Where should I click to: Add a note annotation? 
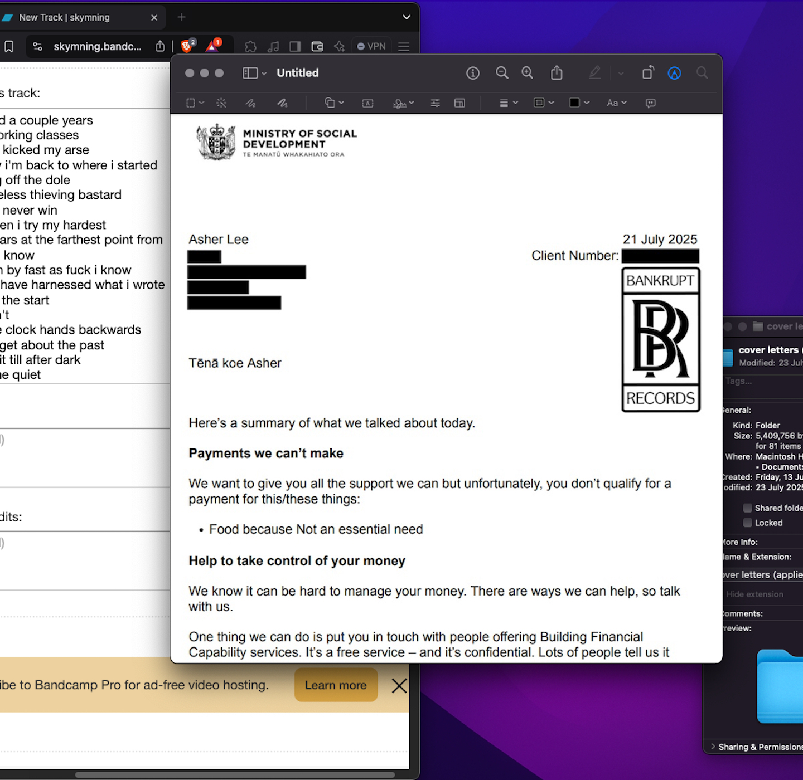point(650,103)
